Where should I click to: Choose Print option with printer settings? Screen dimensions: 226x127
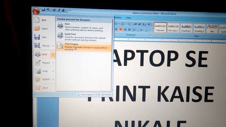coord(84,28)
